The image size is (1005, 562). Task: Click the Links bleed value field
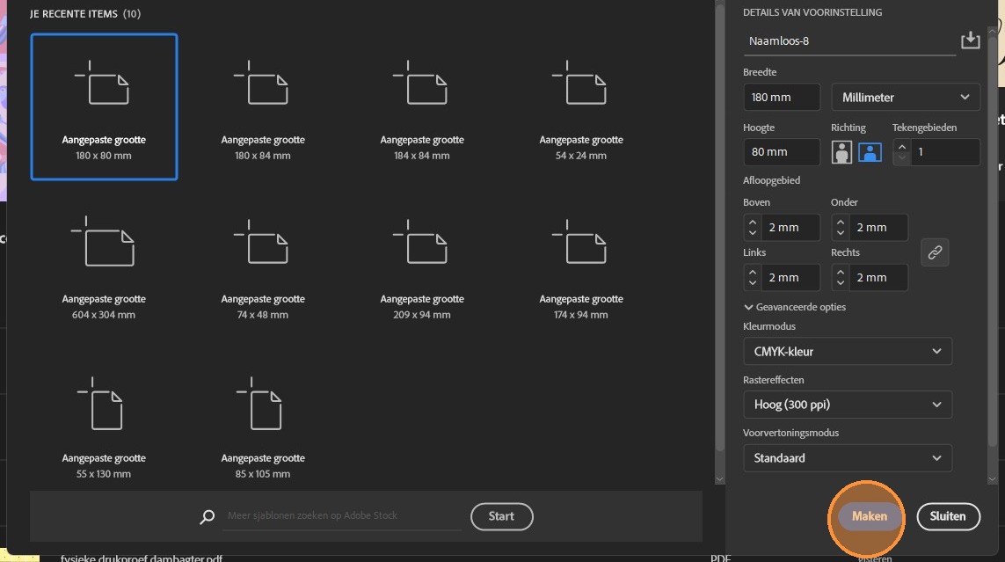click(x=790, y=277)
